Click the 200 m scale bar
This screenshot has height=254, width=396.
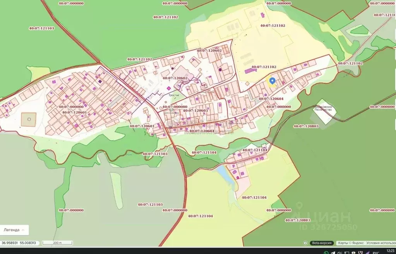click(x=57, y=243)
